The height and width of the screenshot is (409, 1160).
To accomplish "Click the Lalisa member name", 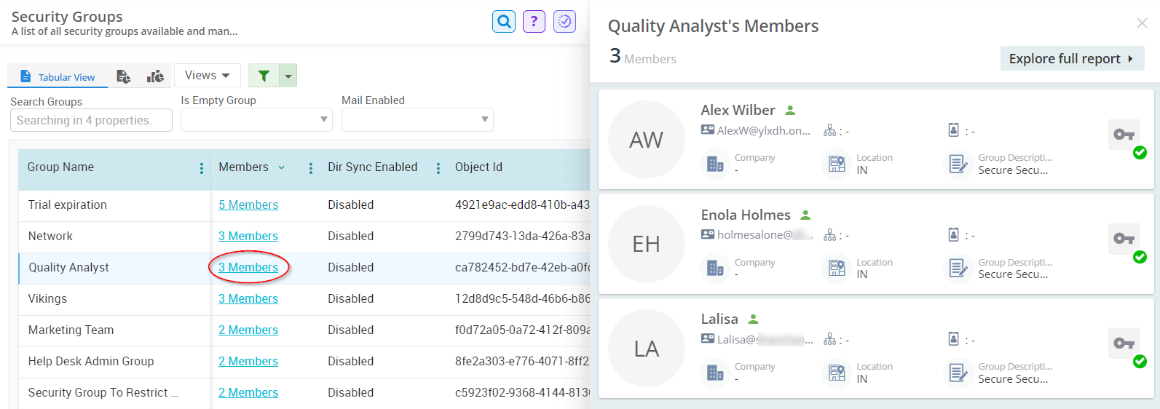I will [x=719, y=319].
